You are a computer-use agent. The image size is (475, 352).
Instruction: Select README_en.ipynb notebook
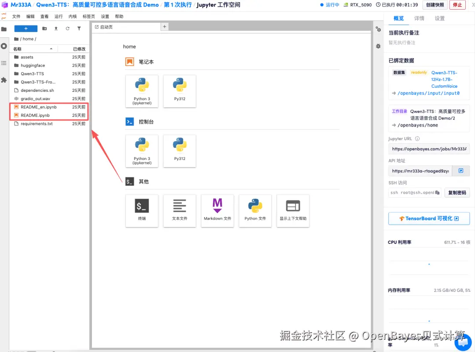[x=50, y=107]
